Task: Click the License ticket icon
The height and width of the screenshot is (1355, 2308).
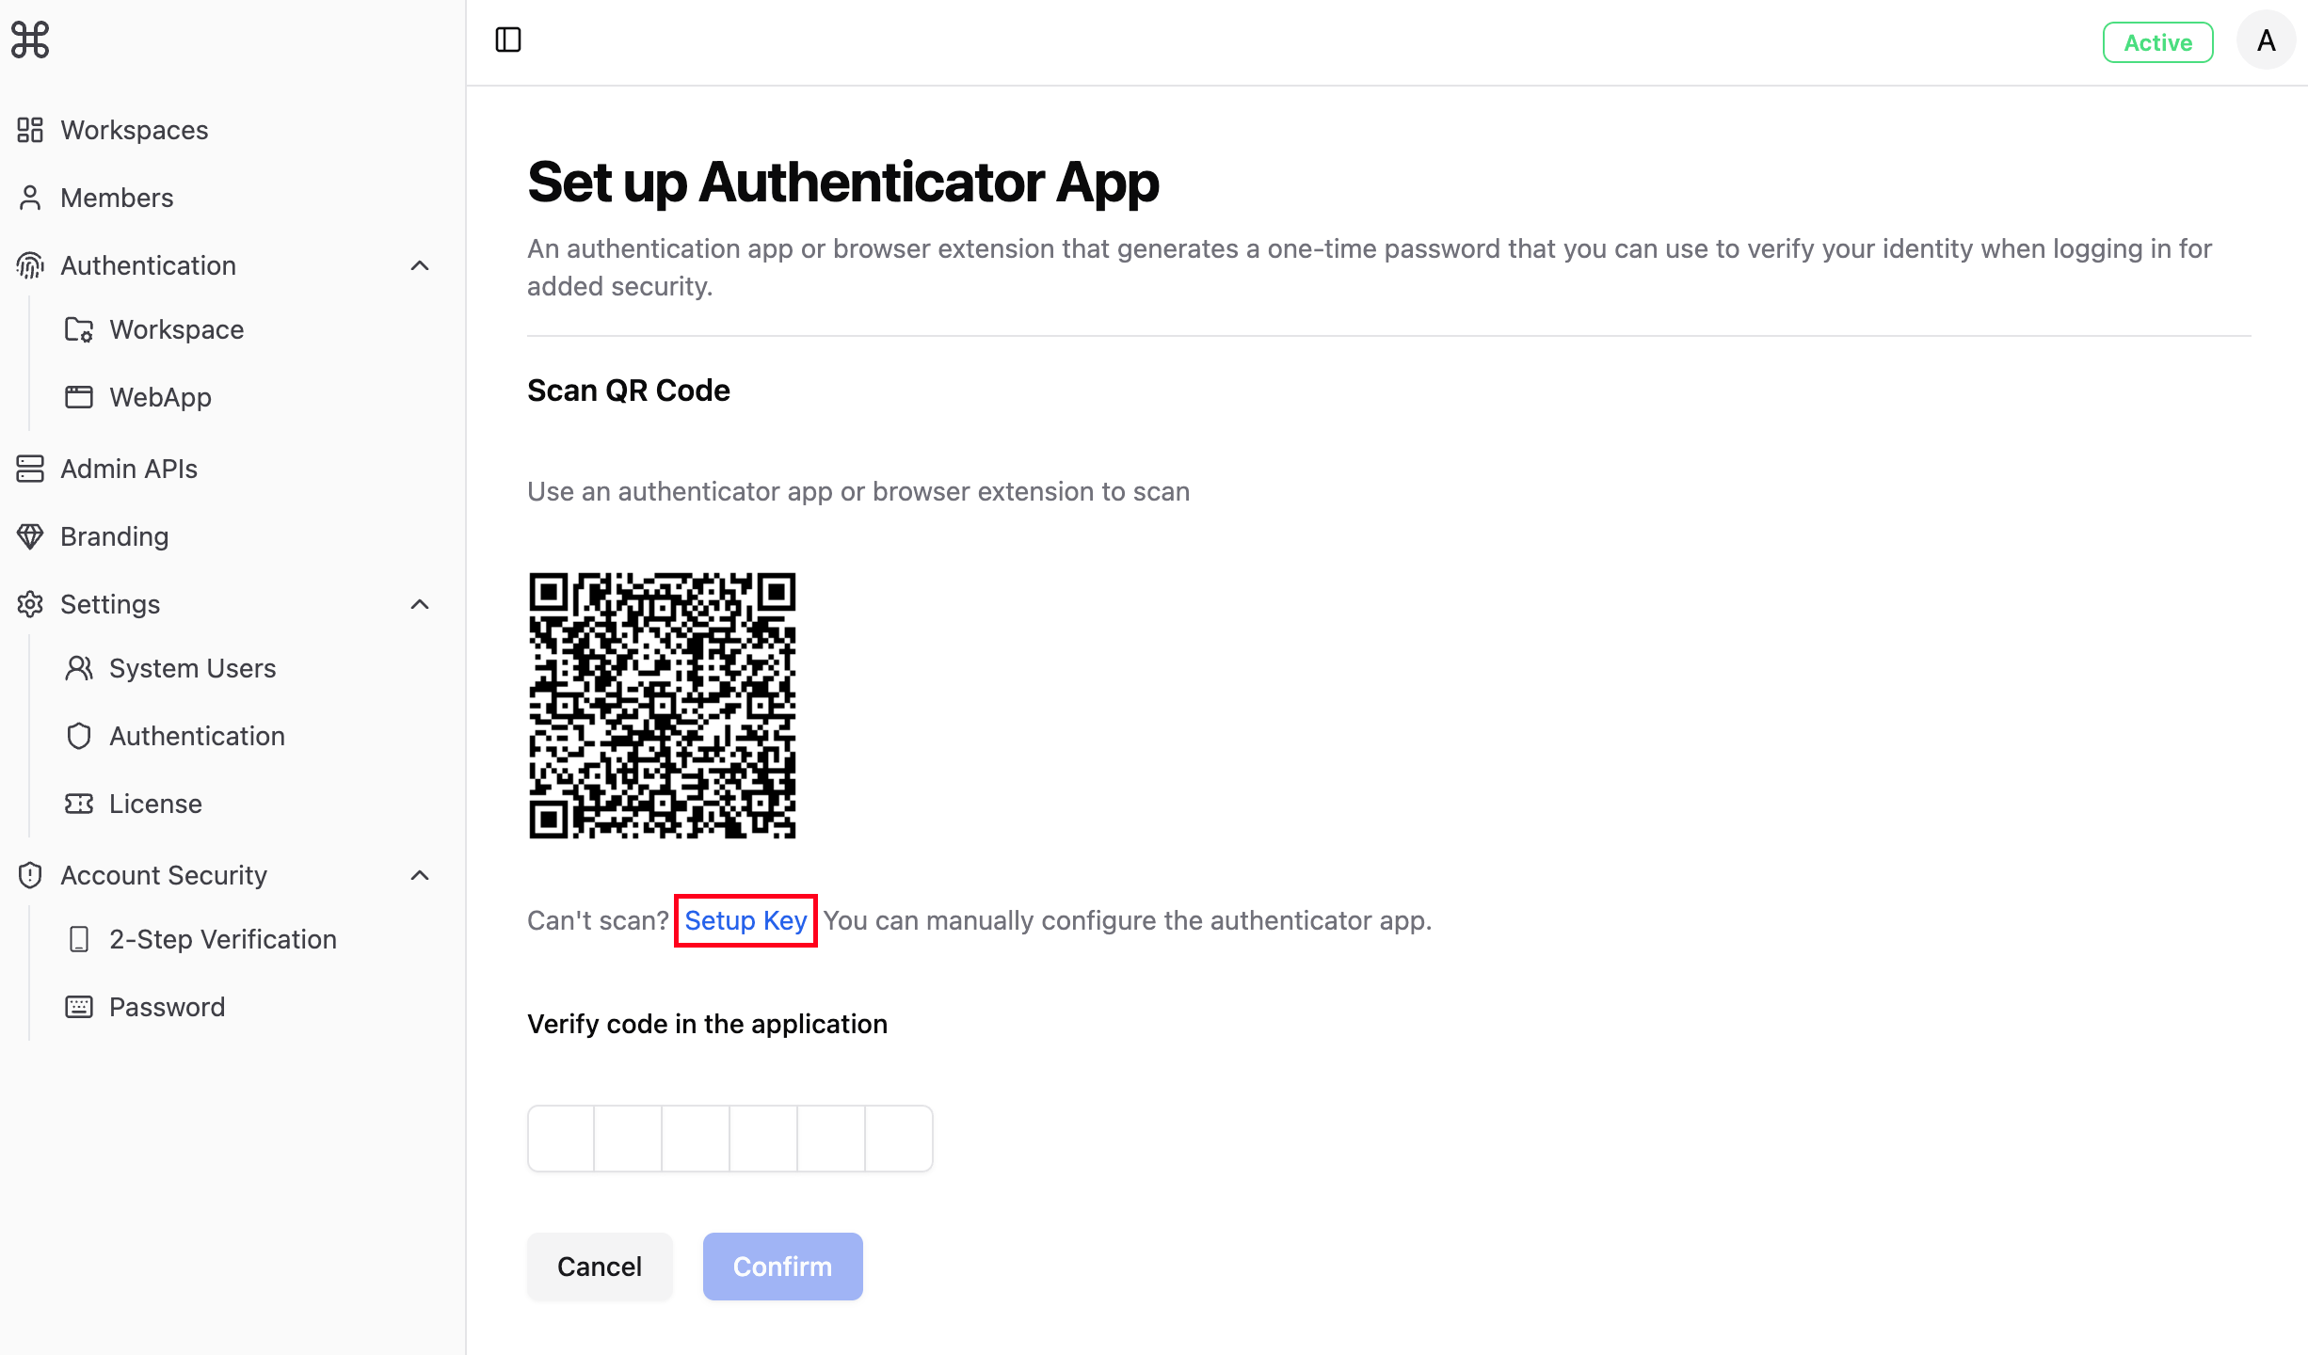Action: click(x=79, y=804)
